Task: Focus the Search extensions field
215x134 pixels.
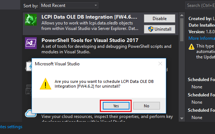Action: tap(200, 5)
